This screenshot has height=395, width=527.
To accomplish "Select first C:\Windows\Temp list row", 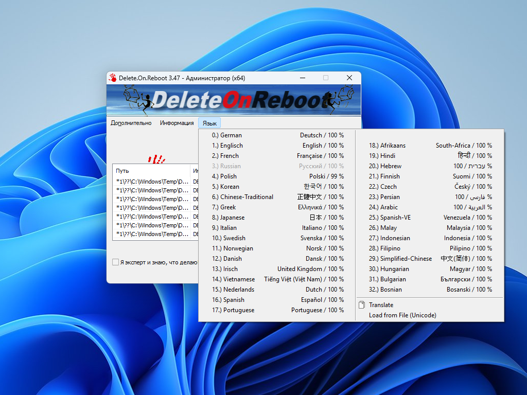I will click(x=152, y=182).
